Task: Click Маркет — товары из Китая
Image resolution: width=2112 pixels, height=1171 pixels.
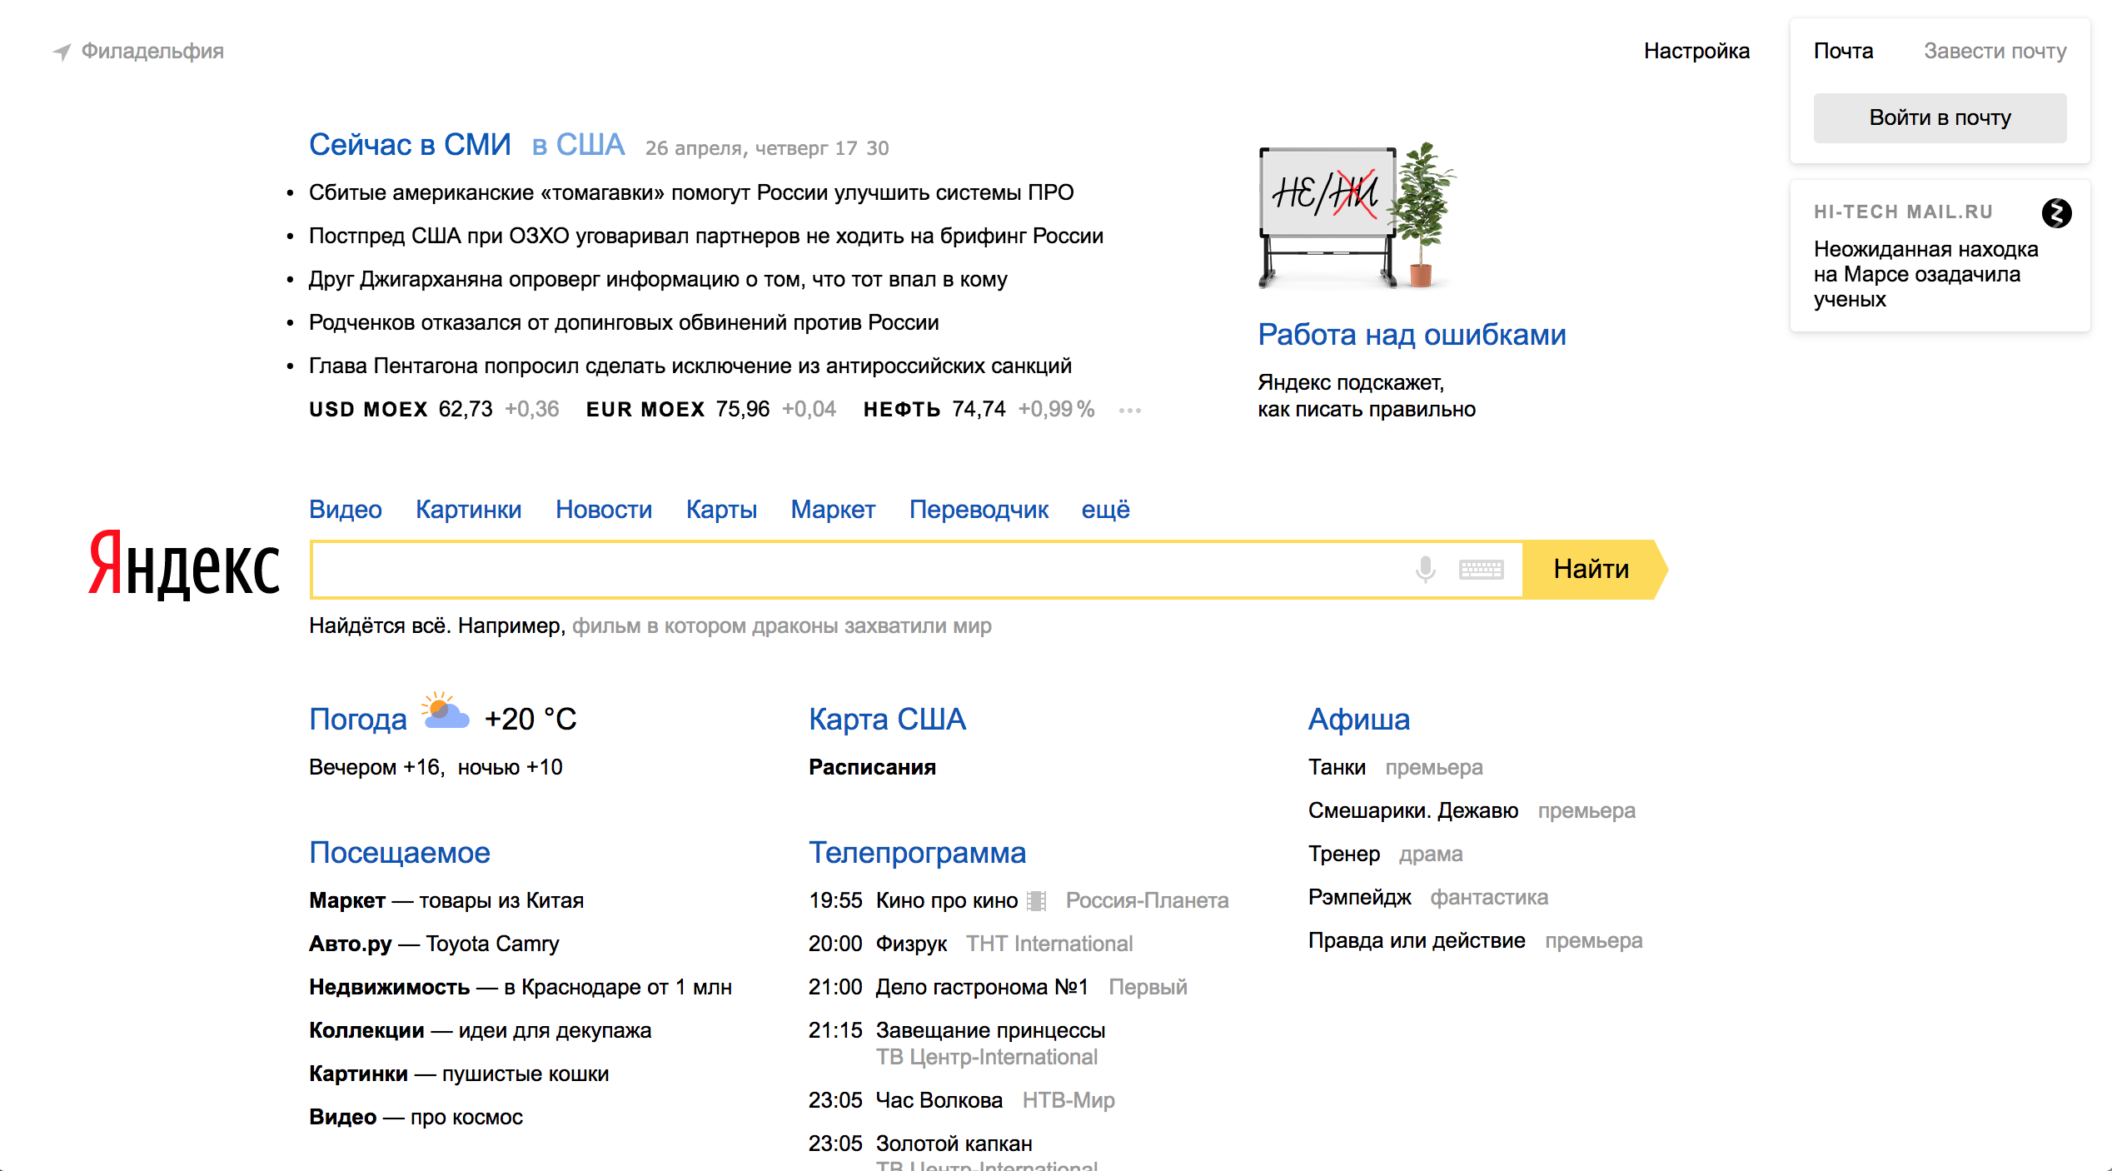Action: tap(446, 900)
